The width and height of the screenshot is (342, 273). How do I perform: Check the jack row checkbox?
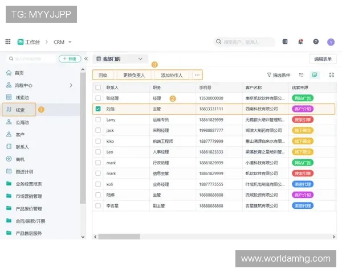coord(98,130)
